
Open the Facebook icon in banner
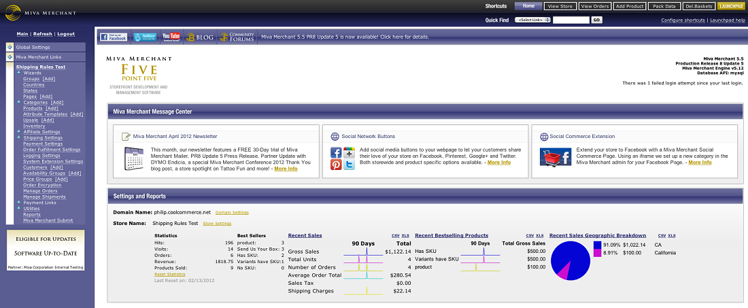pos(114,37)
